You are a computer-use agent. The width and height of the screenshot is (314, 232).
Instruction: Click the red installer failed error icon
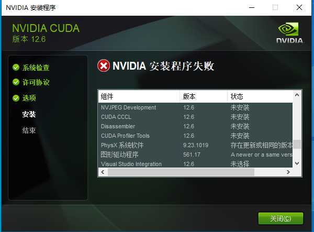[104, 65]
